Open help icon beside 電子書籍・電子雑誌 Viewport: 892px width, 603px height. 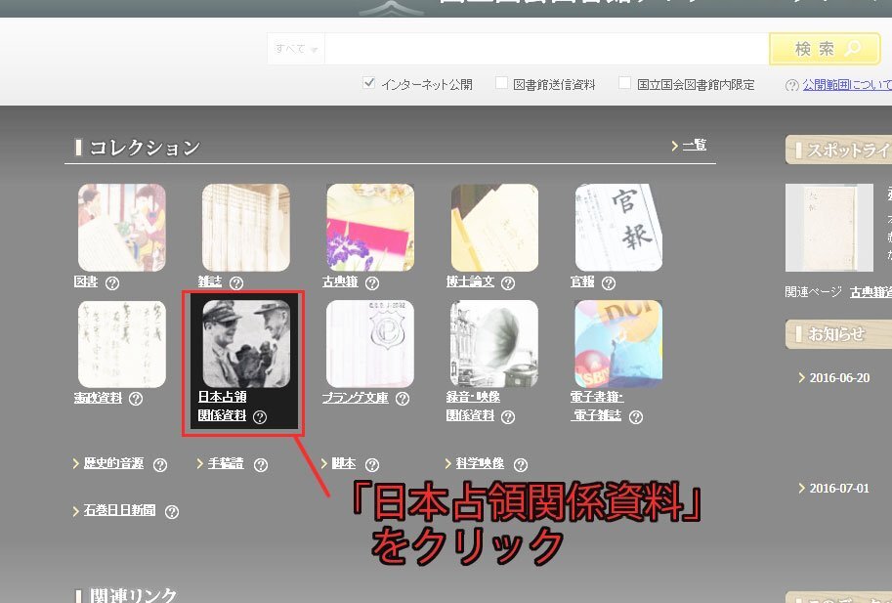coord(636,417)
